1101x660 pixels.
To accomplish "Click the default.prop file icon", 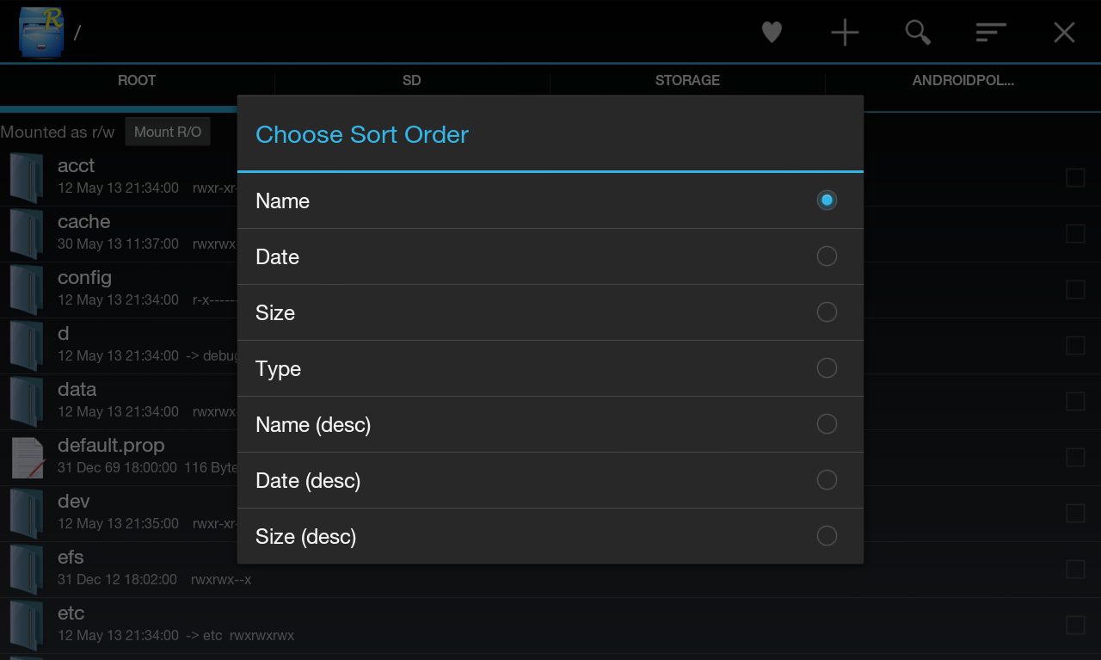I will point(28,457).
